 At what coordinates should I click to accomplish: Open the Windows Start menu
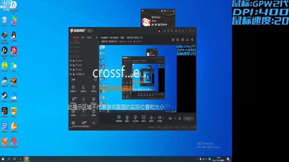pyautogui.click(x=3, y=159)
